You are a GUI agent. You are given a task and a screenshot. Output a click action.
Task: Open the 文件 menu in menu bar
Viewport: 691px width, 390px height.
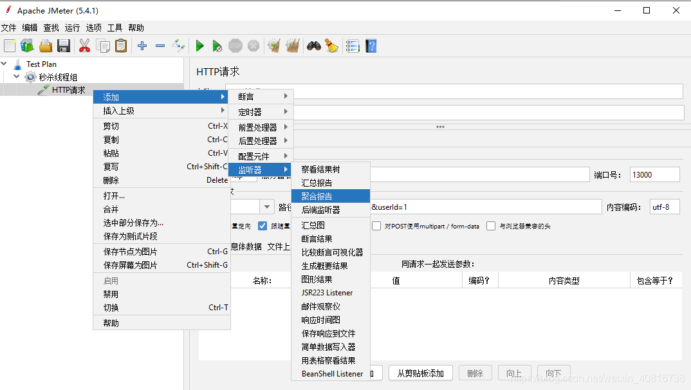tap(9, 28)
